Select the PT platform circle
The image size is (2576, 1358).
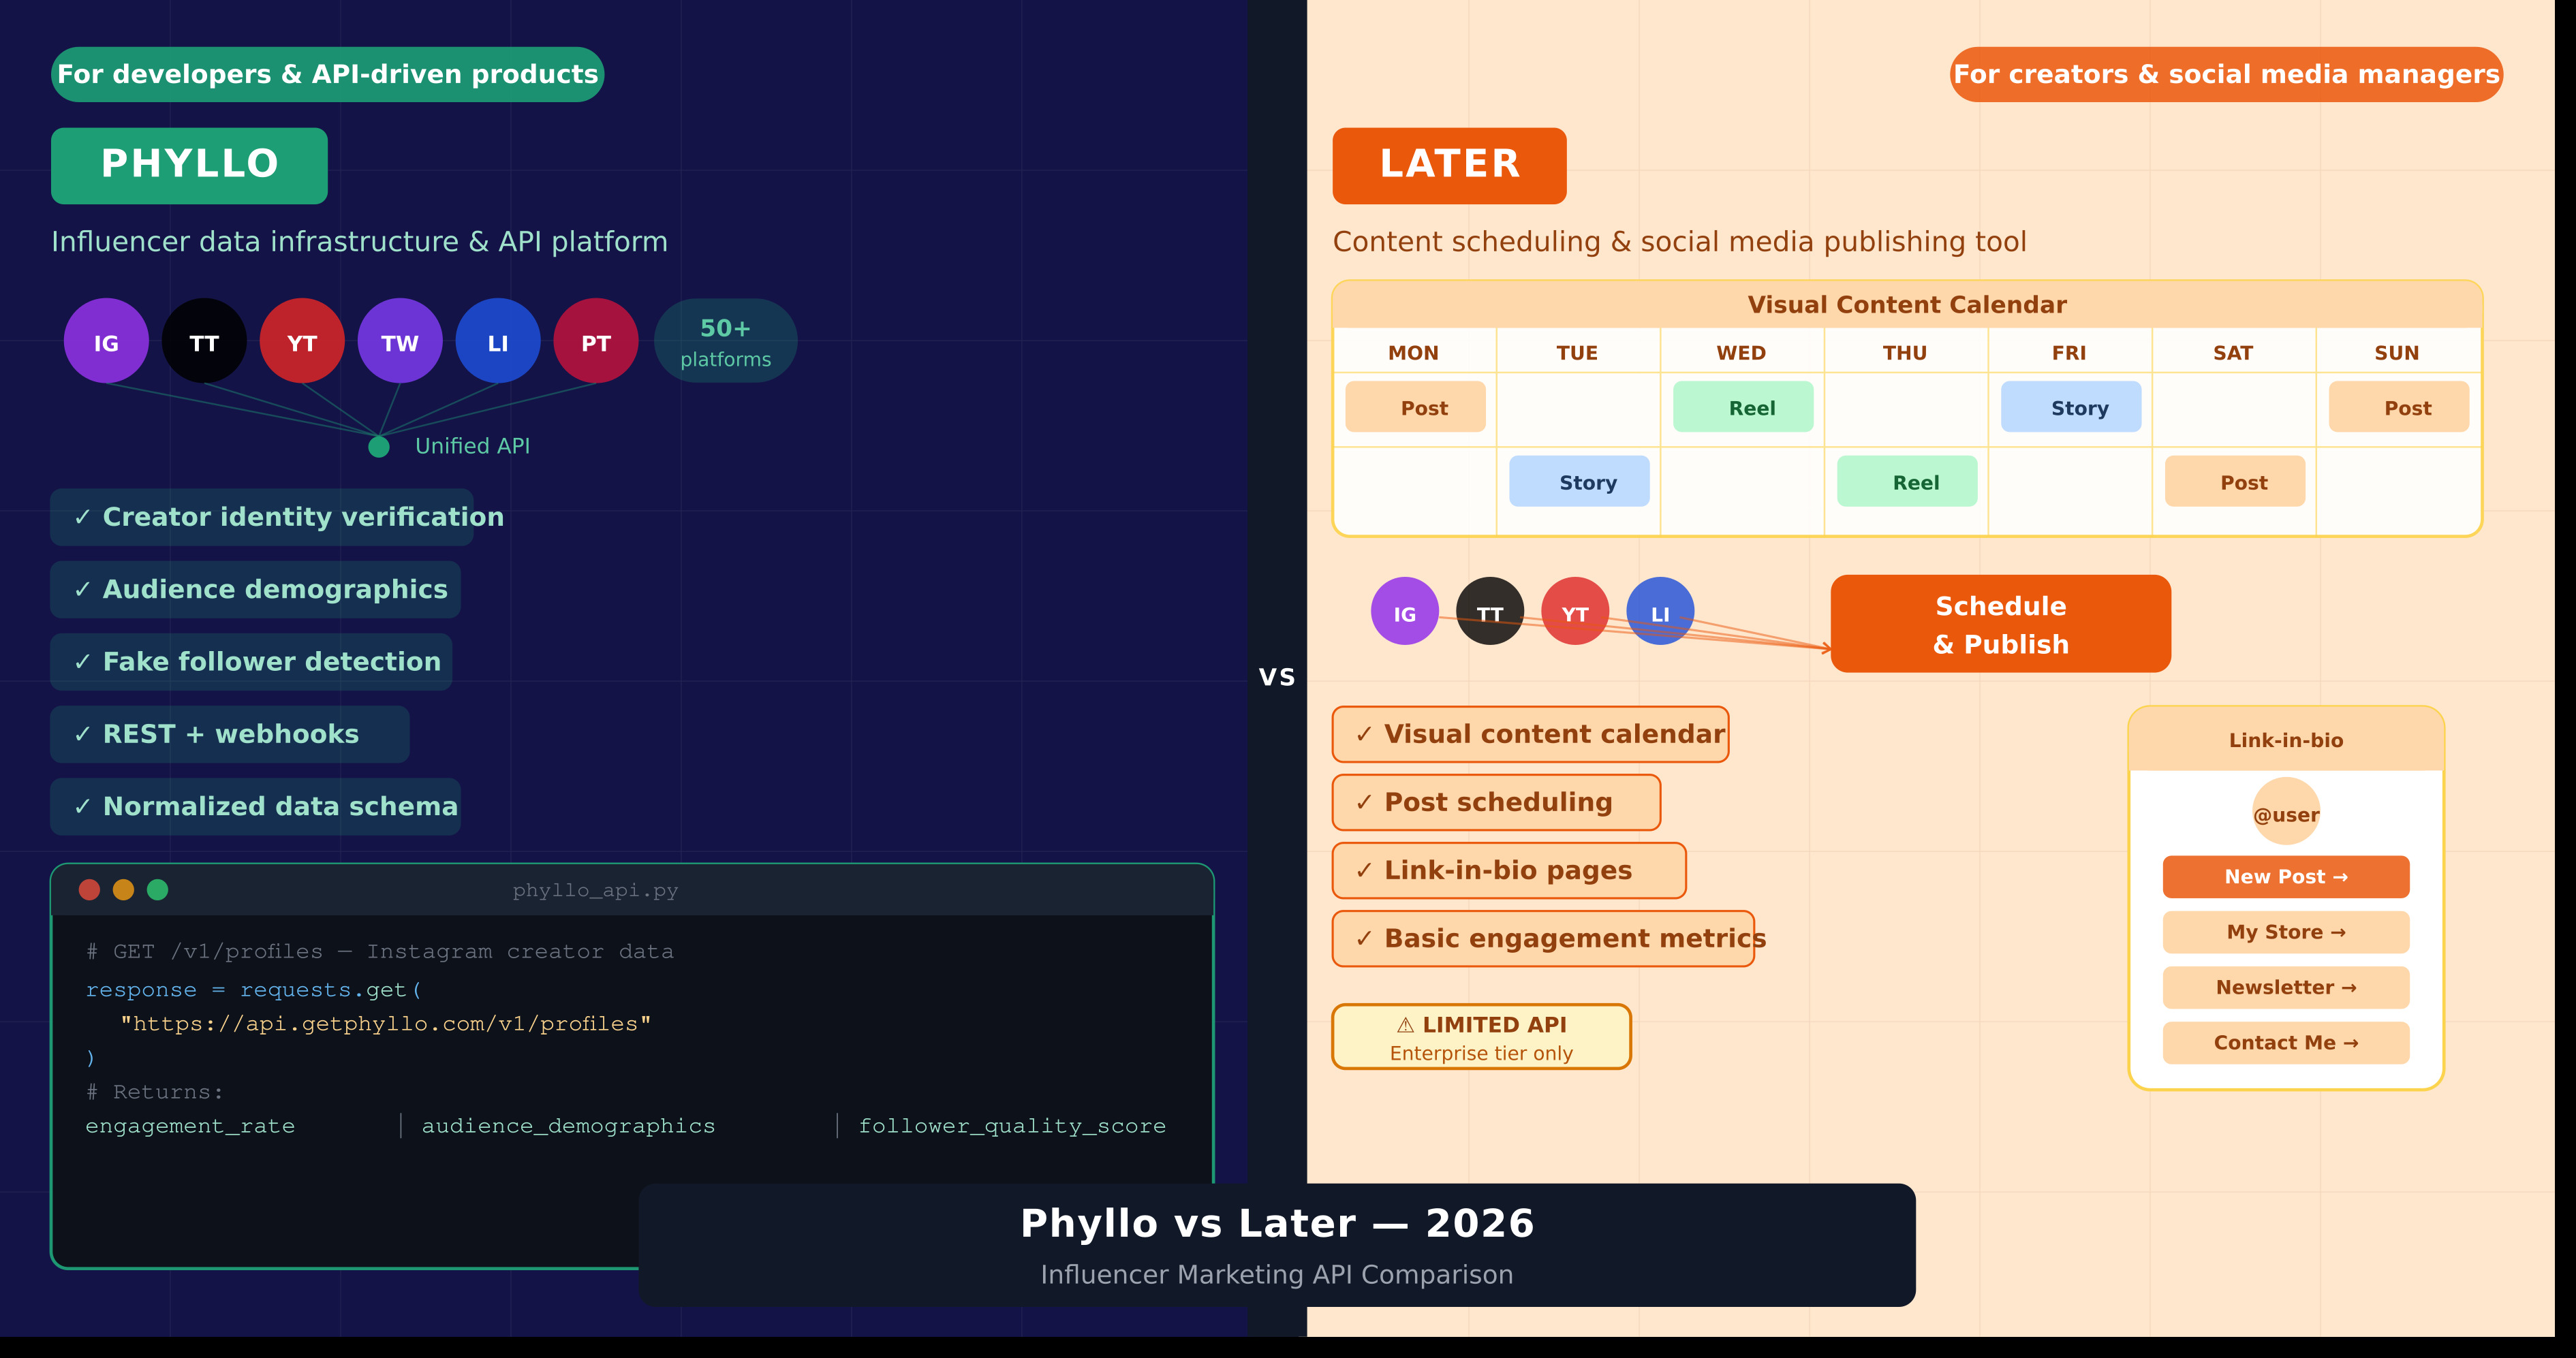596,341
